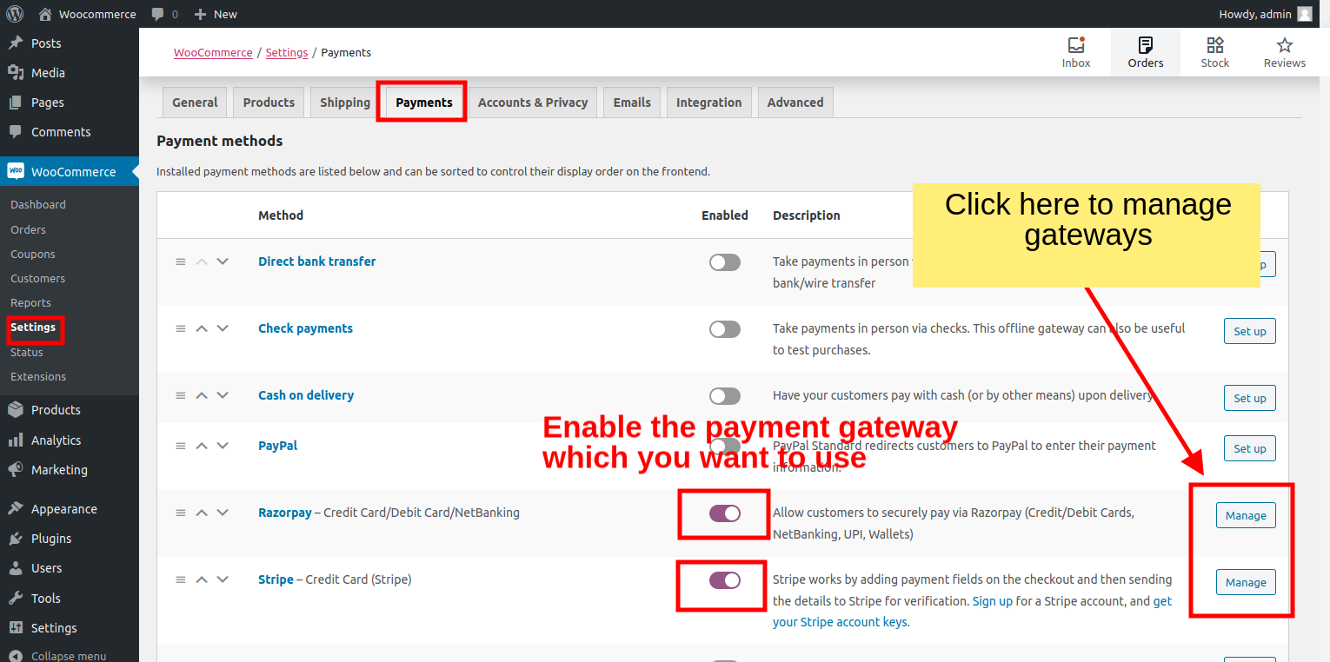Open the Stock activity icon
The image size is (1330, 662).
[1215, 45]
